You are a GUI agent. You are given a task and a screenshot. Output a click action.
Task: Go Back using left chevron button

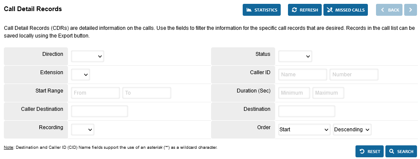tap(389, 10)
